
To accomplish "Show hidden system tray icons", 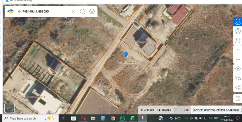I will point(187,118).
